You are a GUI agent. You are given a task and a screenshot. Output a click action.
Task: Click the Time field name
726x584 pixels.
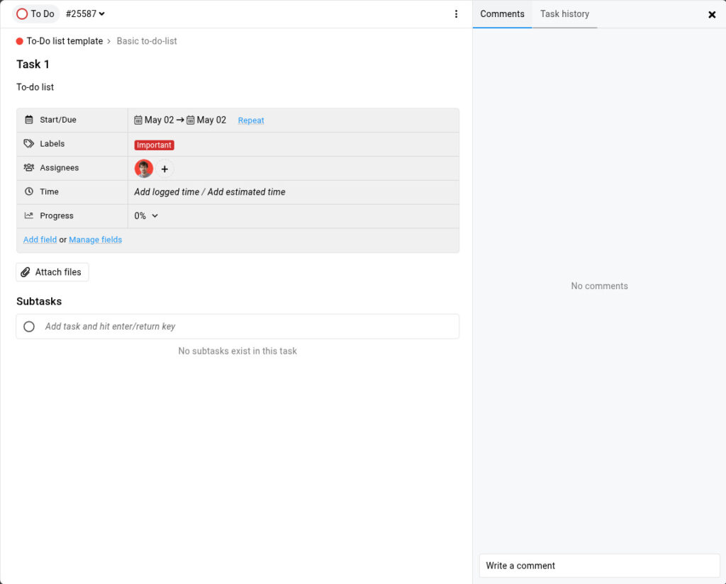click(49, 191)
